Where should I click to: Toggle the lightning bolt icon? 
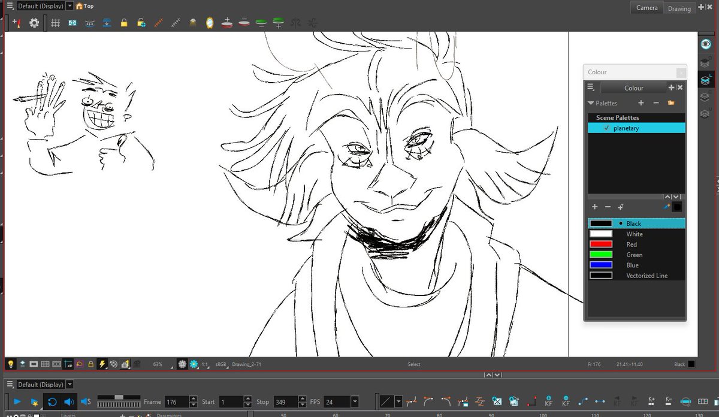[102, 364]
